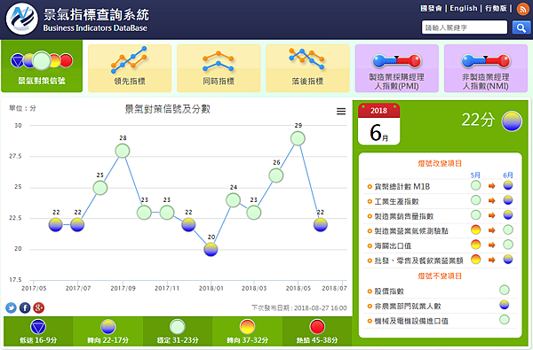Click the 20 data point on chart

211,250
